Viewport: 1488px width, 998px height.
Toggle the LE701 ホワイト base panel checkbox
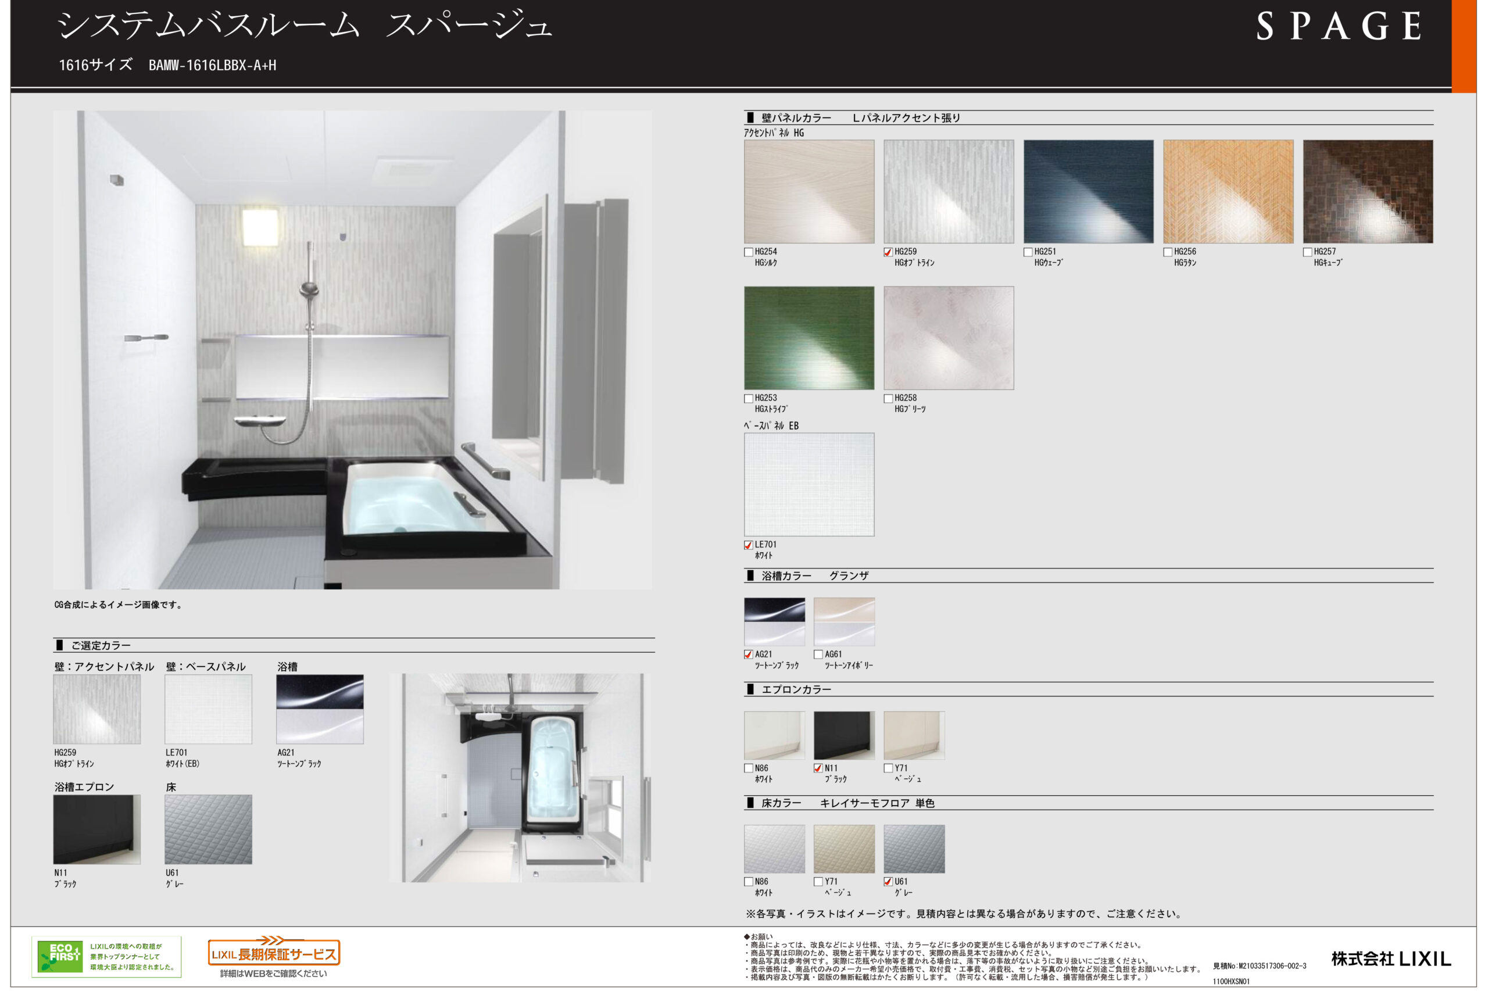pos(749,545)
